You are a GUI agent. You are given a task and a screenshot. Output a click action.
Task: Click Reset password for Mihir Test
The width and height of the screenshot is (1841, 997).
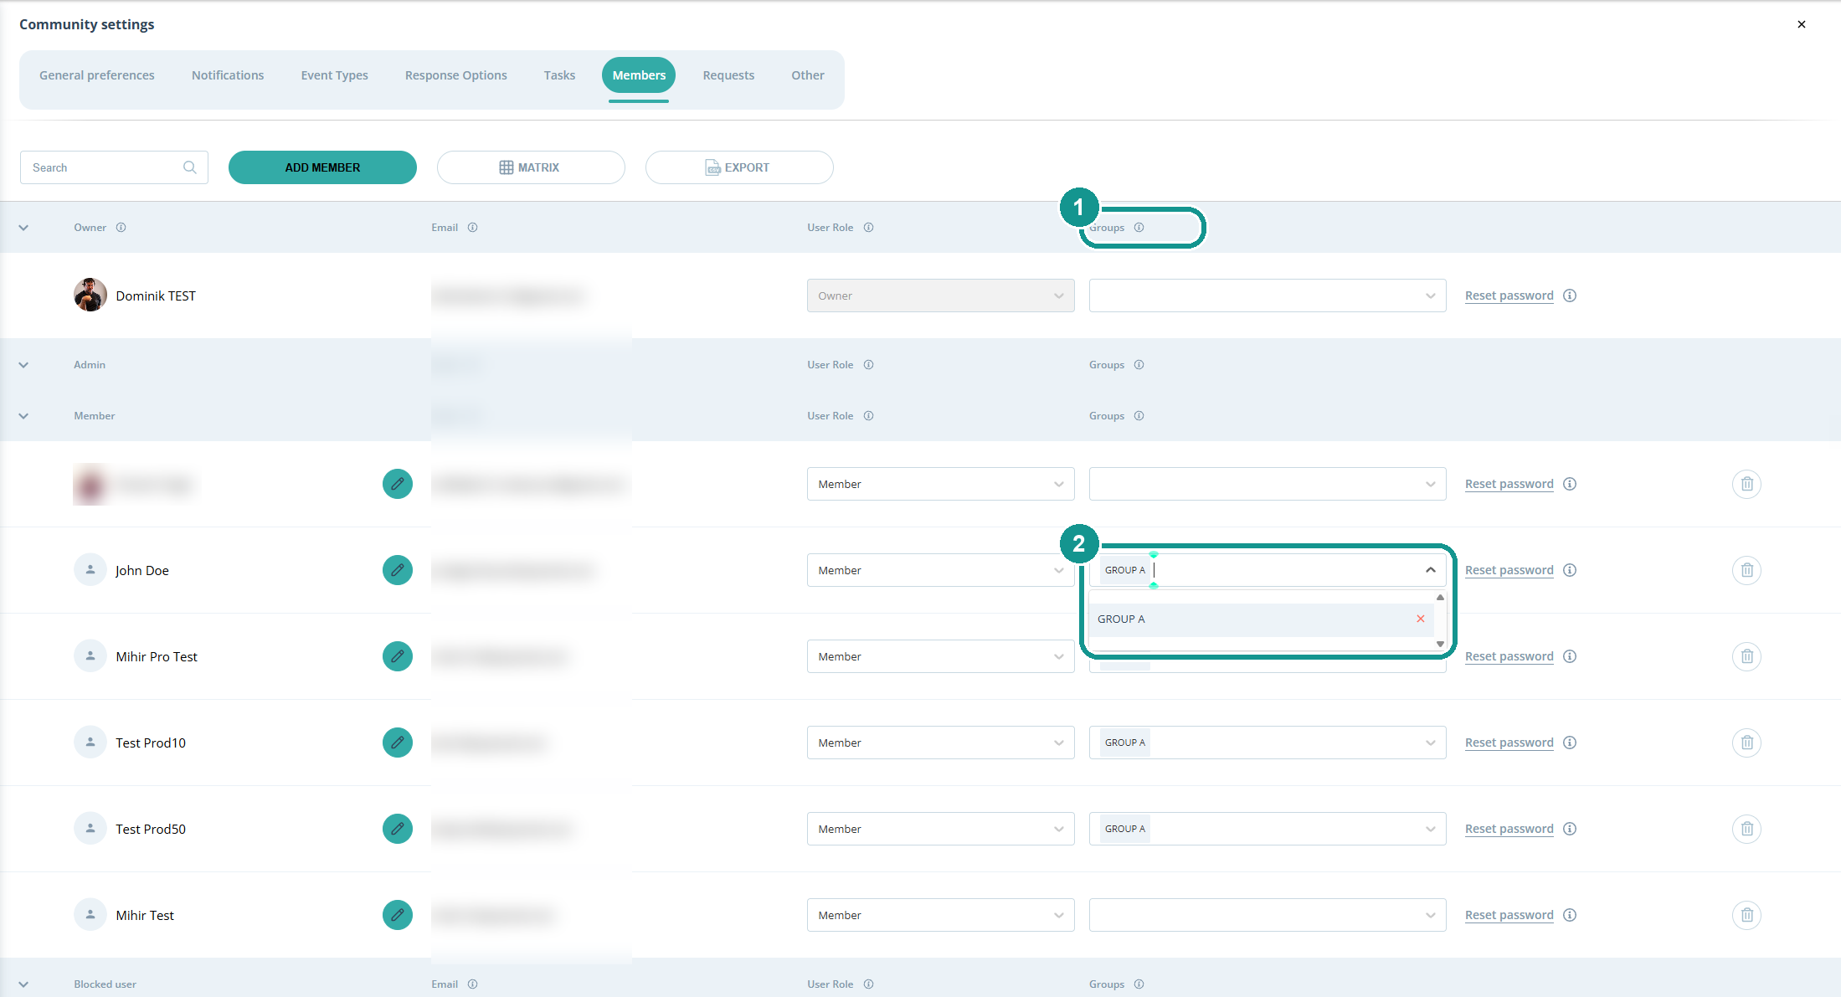tap(1509, 915)
